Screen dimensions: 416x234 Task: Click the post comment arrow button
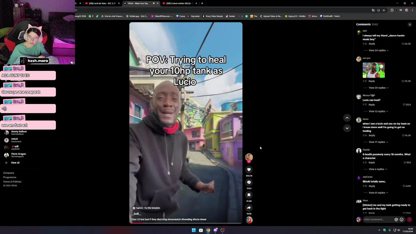[409, 219]
